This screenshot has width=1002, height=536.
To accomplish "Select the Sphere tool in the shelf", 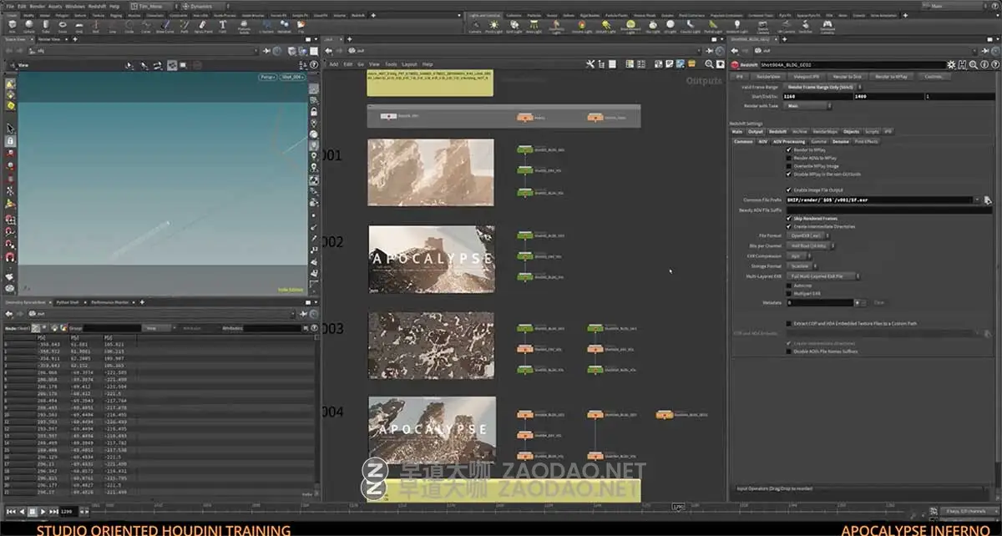I will click(x=29, y=25).
